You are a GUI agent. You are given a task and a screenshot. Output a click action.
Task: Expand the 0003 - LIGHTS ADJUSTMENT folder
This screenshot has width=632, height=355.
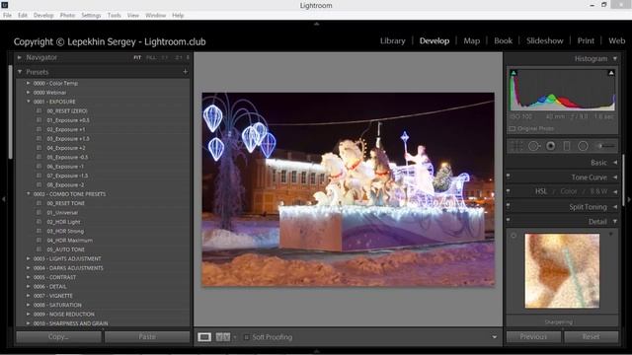pyautogui.click(x=29, y=258)
